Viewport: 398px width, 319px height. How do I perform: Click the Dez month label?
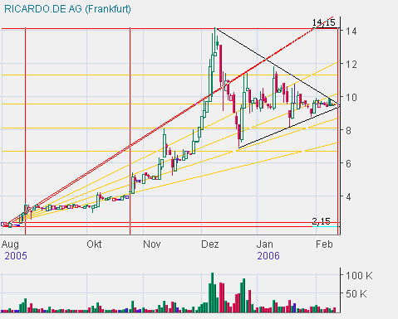210,244
